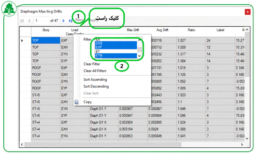Click the current record number field
Screen dimensions: 255x154
[x=41, y=21]
